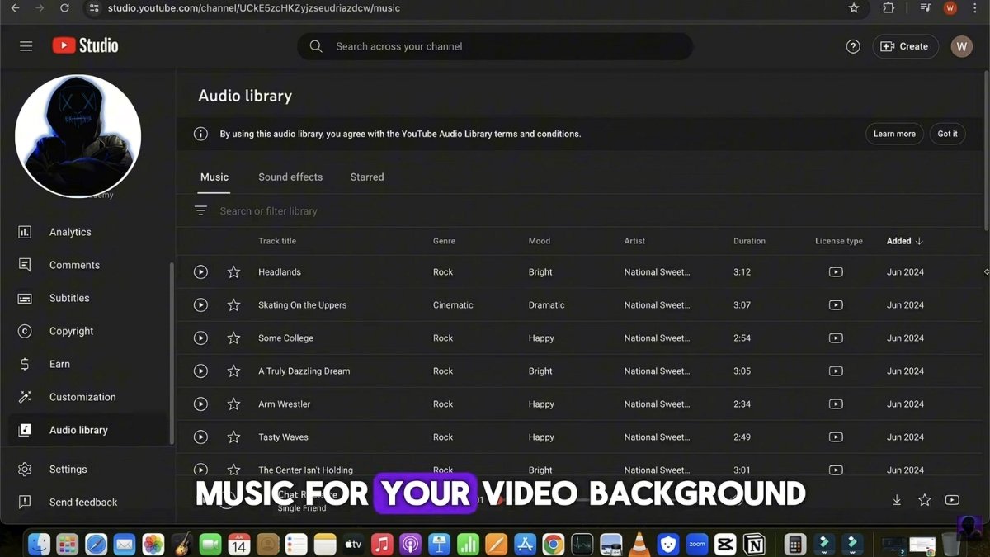Switch to the Sound effects tab
This screenshot has height=557, width=990.
tap(290, 177)
